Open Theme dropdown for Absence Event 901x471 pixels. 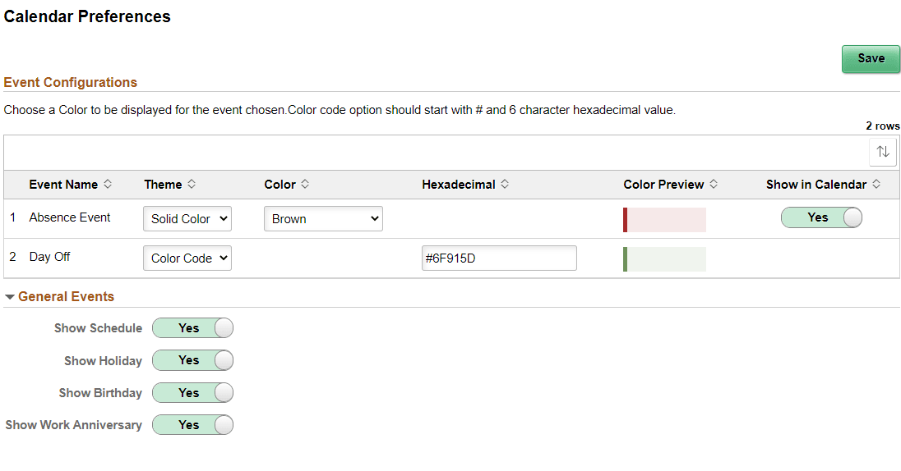click(187, 218)
